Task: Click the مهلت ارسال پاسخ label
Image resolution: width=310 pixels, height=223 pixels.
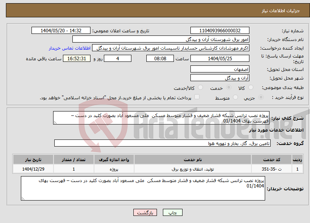Action: (x=282, y=59)
